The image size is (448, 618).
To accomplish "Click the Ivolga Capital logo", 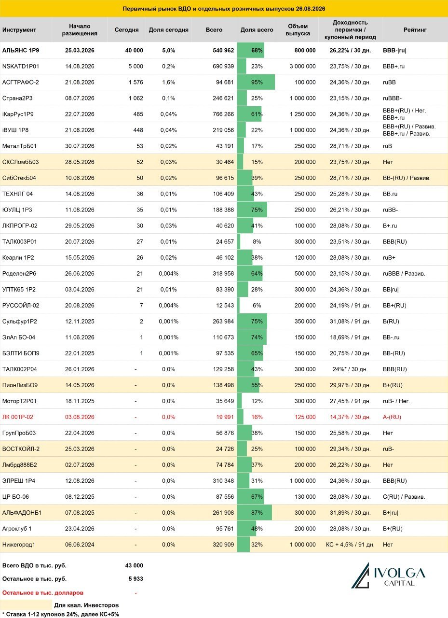I will pyautogui.click(x=388, y=576).
